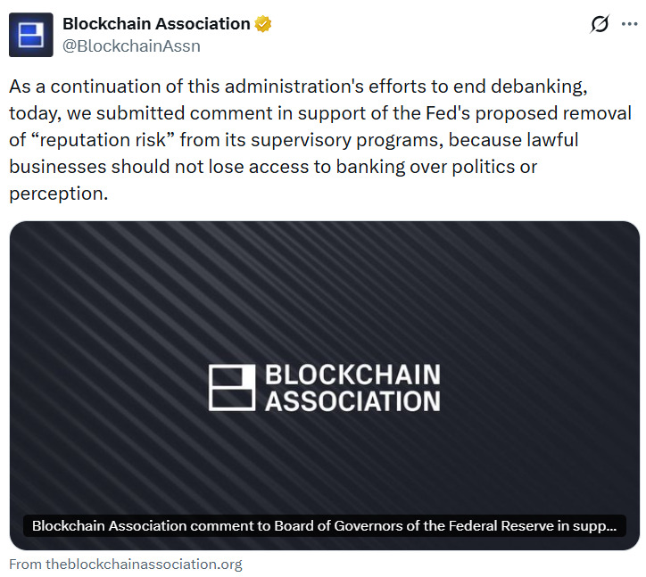Click the Blockchain Association profile avatar
Screen dimensions: 646x577
click(x=31, y=35)
